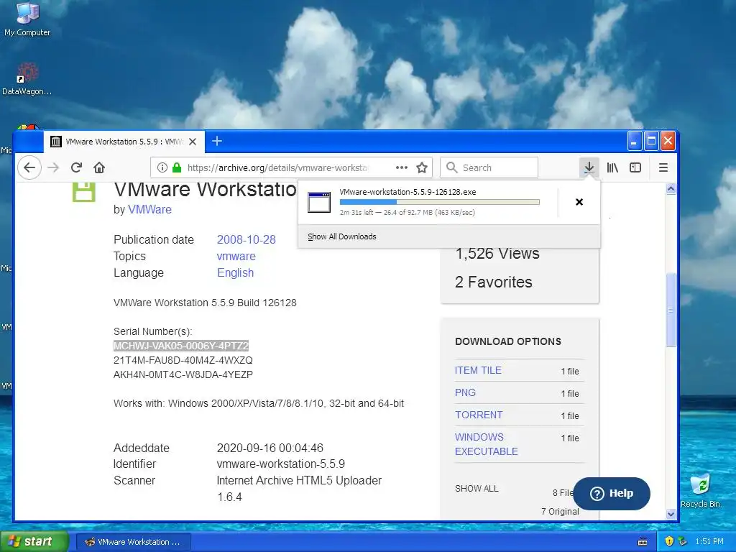Show sidebars using the sidebar icon
Viewport: 736px width, 552px height.
pos(635,167)
